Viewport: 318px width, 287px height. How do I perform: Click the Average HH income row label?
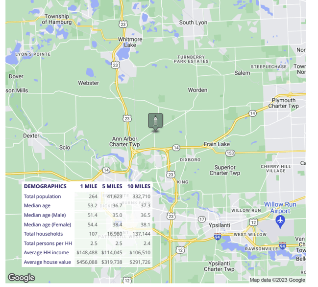pyautogui.click(x=46, y=253)
